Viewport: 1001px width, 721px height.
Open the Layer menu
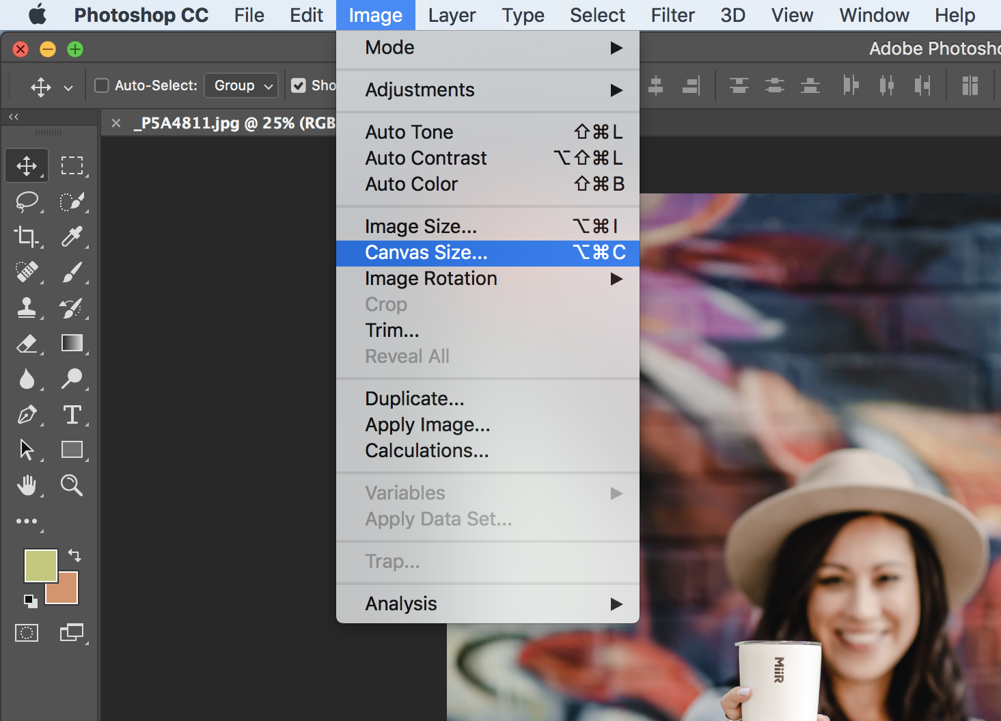[x=452, y=15]
